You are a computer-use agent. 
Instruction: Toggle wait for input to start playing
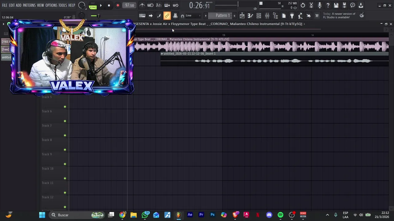click(150, 5)
